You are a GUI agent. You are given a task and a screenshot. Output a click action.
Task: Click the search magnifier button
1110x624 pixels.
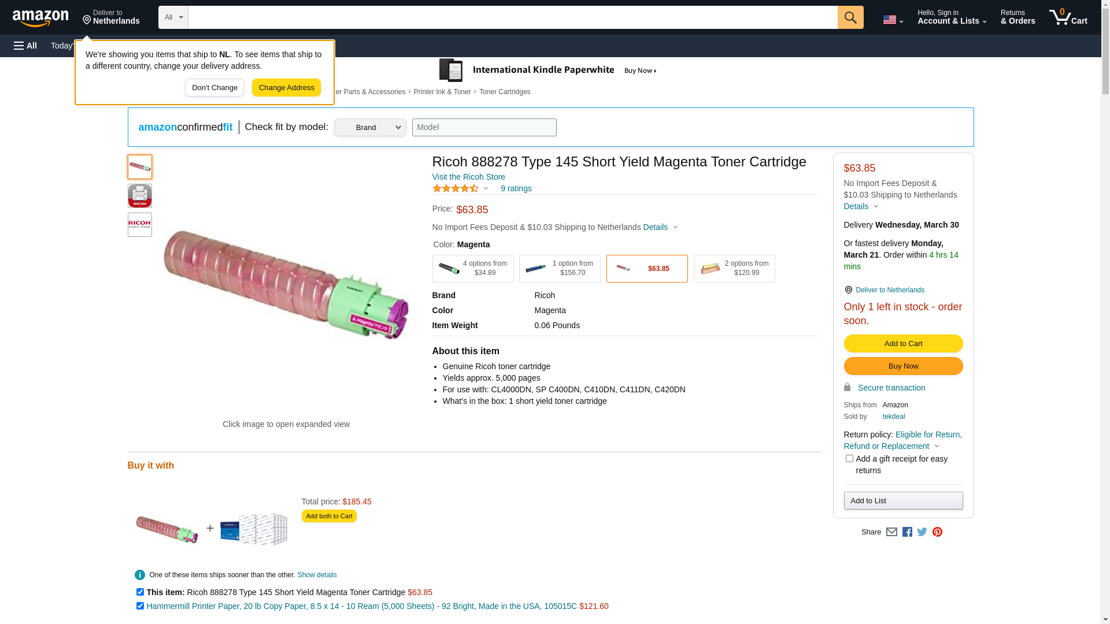coord(850,17)
